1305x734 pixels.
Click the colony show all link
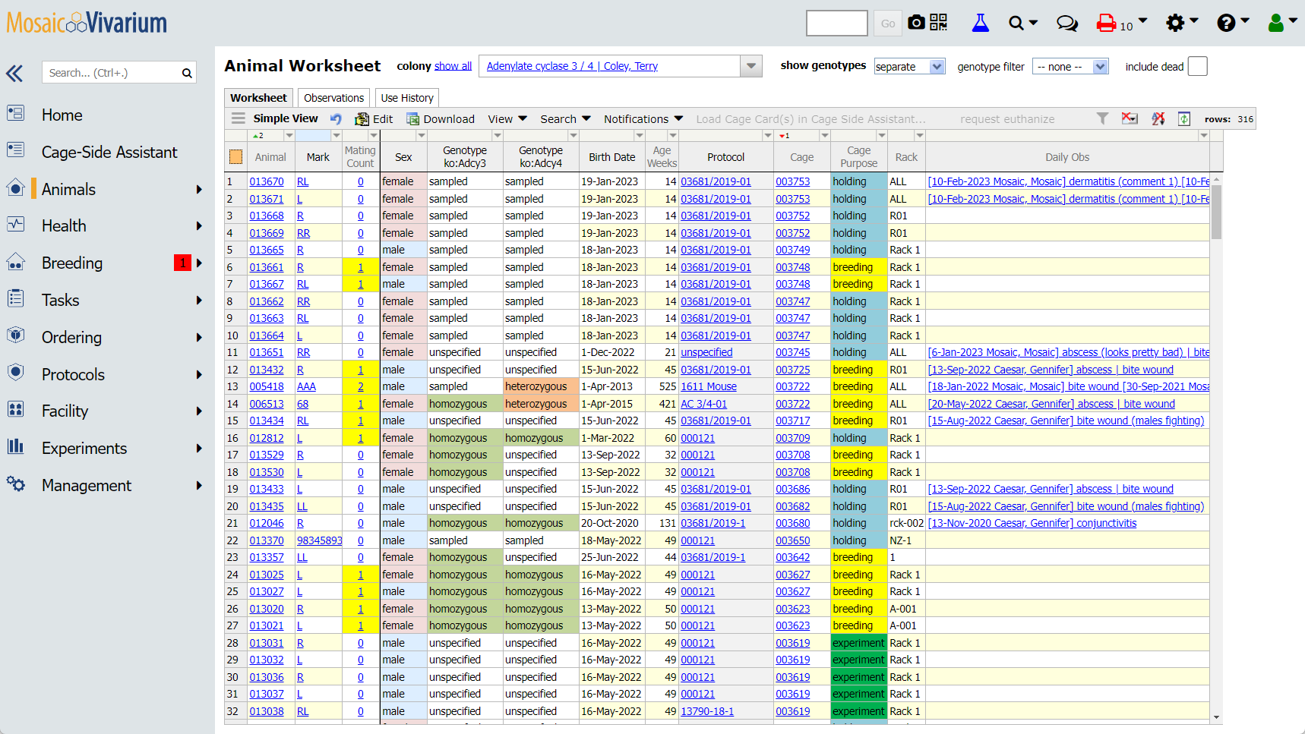[x=453, y=66]
